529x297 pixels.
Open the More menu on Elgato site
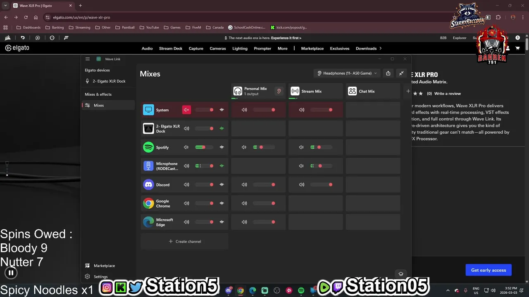(x=283, y=48)
